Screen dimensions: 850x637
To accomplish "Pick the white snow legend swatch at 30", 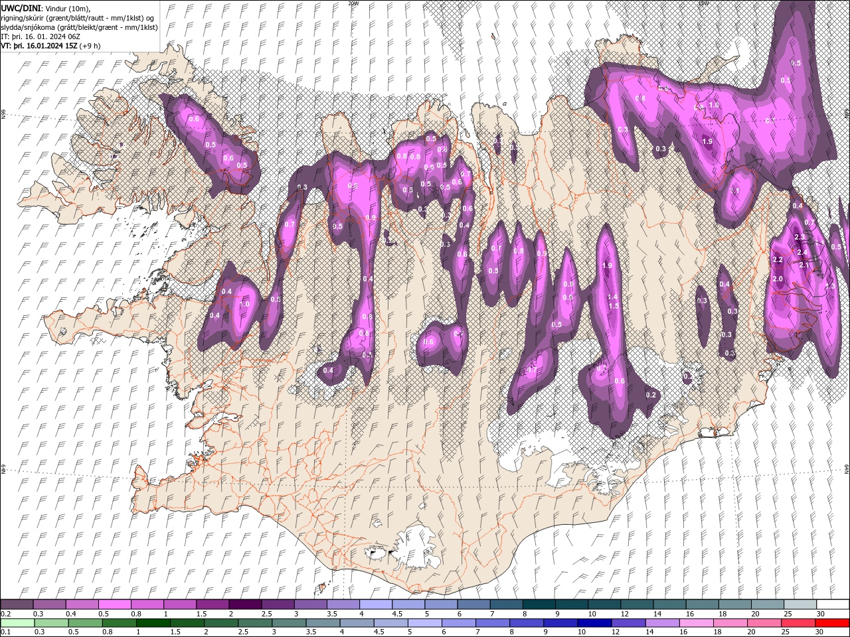I will 833,604.
